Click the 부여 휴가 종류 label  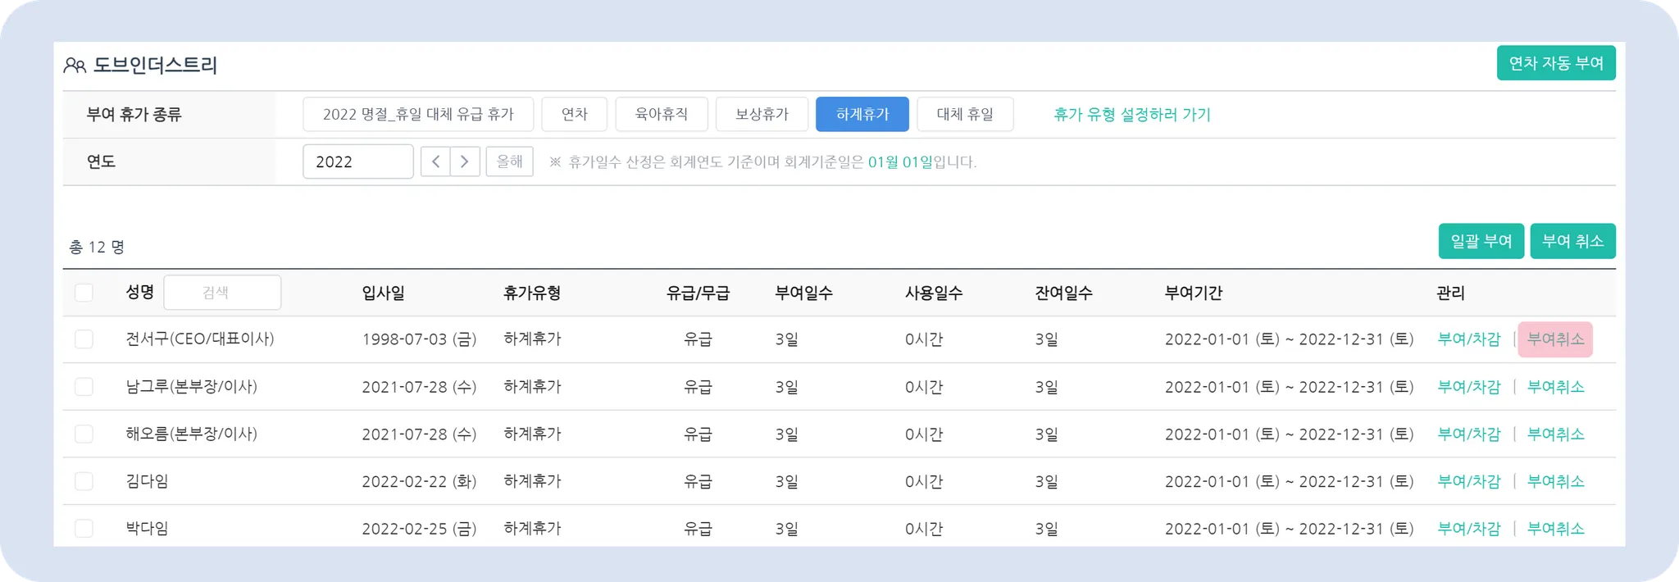134,114
